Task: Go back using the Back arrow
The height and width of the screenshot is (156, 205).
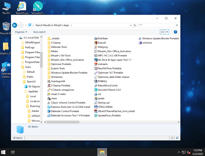Action: (x=15, y=25)
